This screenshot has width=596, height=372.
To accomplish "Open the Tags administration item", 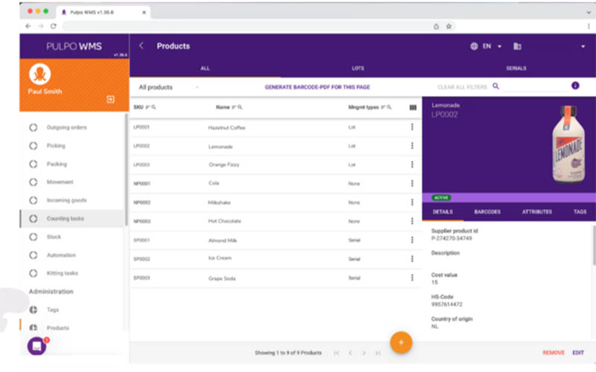I will pos(52,310).
